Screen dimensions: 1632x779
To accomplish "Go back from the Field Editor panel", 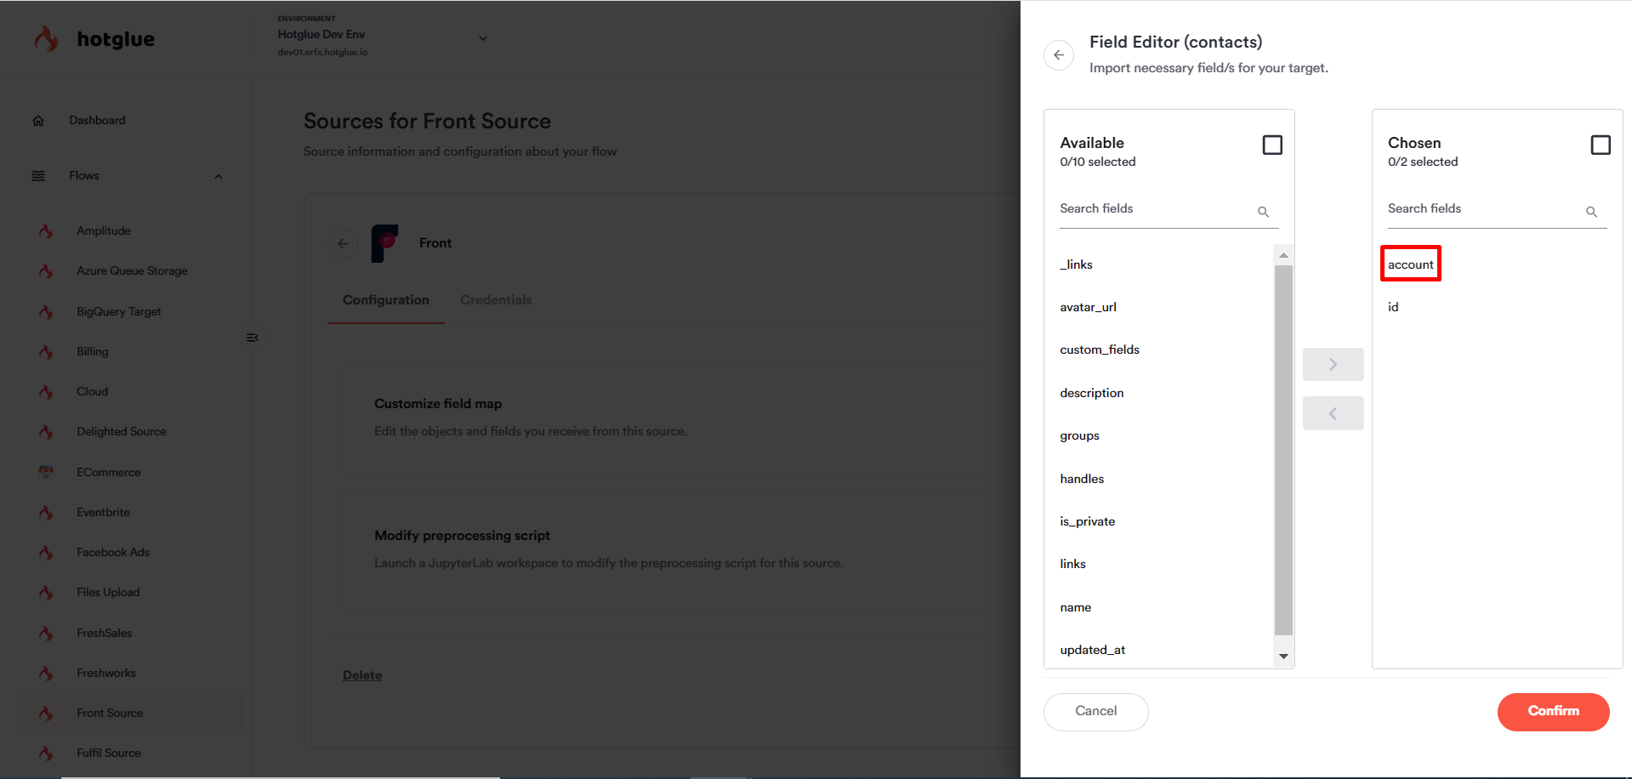I will (1059, 55).
